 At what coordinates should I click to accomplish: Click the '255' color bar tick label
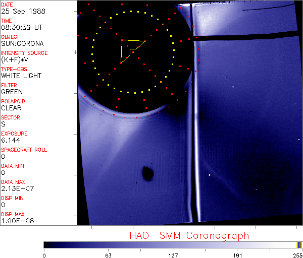(x=297, y=254)
